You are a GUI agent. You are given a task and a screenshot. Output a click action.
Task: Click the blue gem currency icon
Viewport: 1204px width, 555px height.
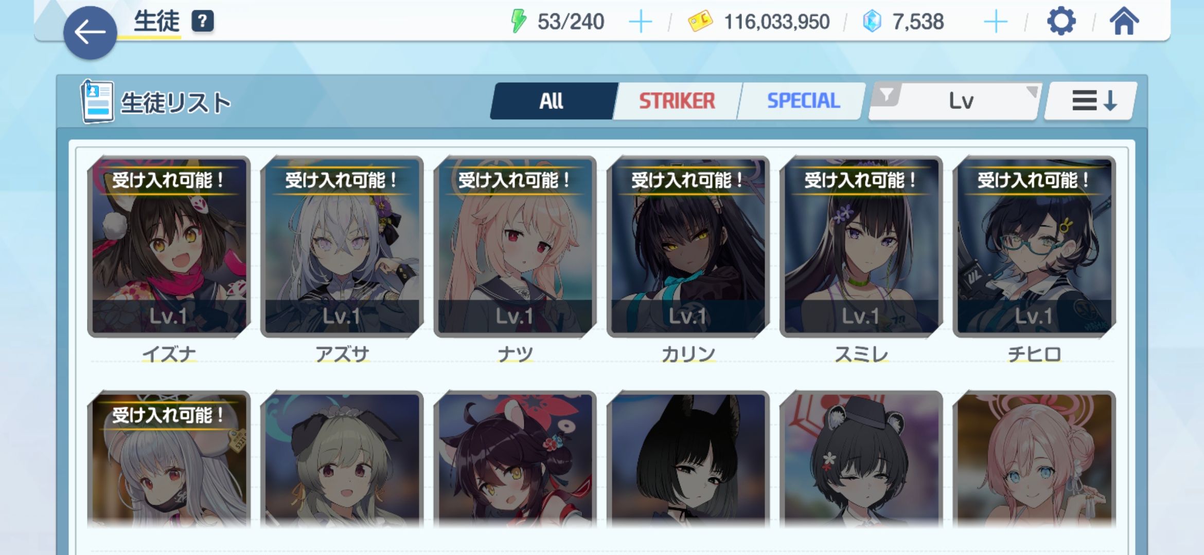click(872, 22)
